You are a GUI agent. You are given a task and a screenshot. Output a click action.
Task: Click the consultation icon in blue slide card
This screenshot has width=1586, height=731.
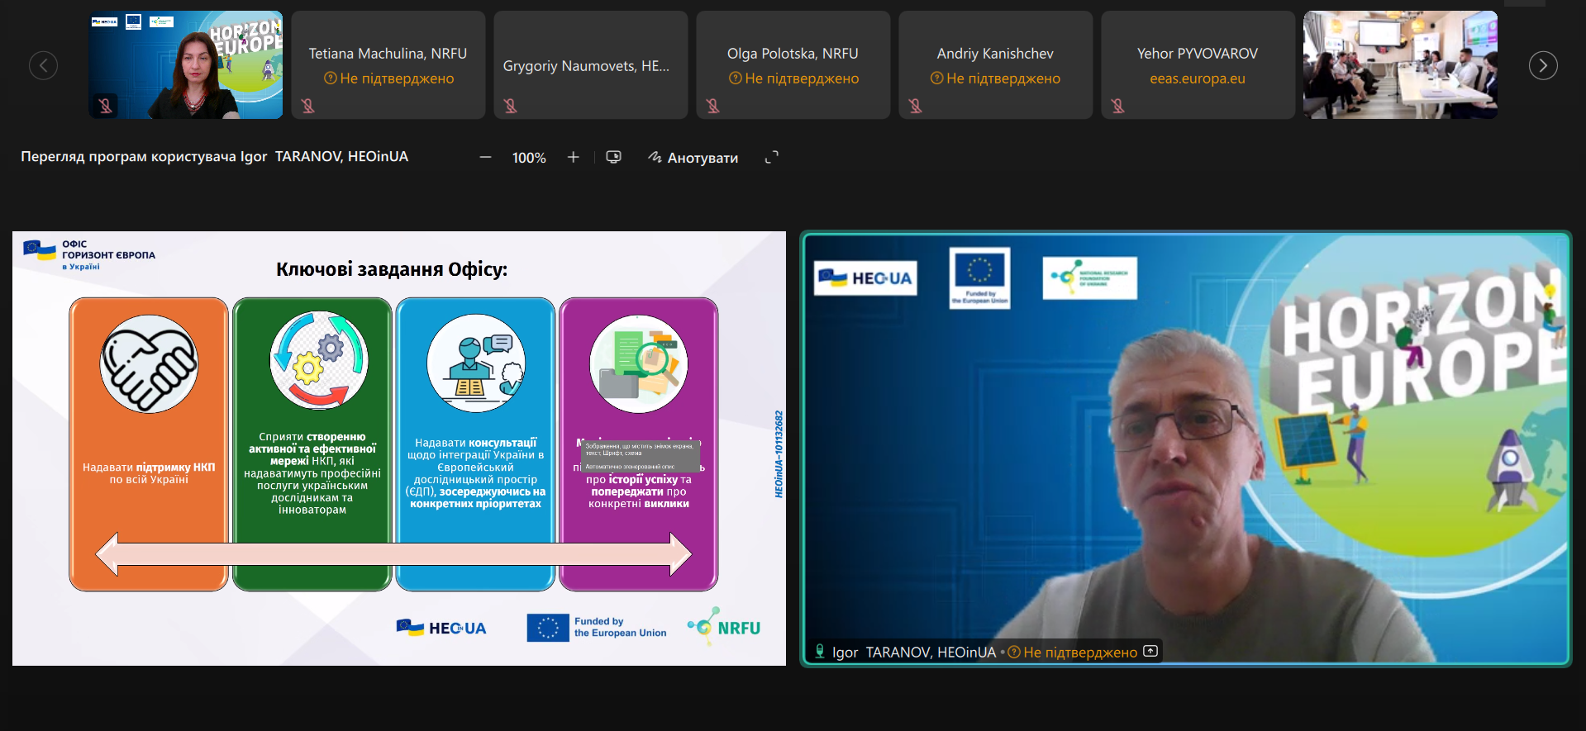pos(475,363)
